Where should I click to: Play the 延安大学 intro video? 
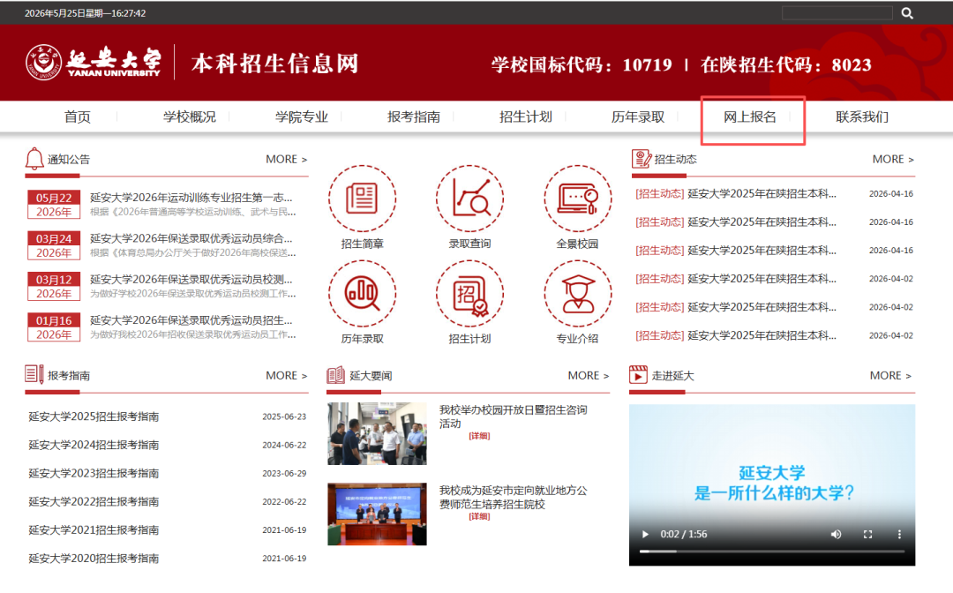click(645, 534)
